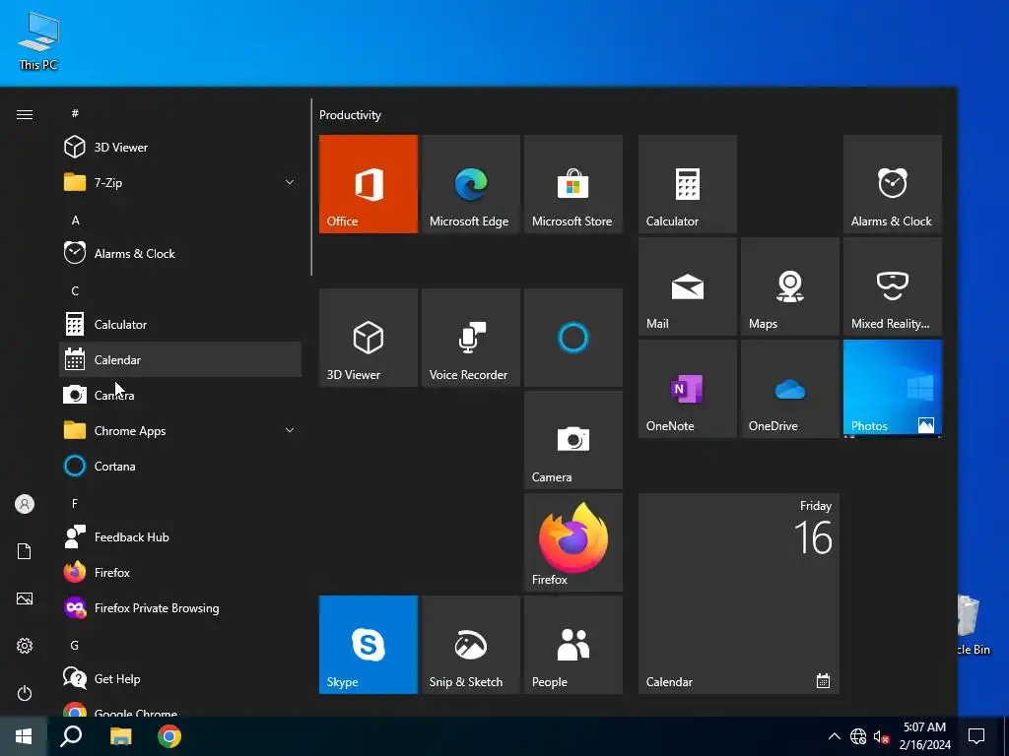1009x756 pixels.
Task: Open the Camera tile
Action: tap(573, 440)
